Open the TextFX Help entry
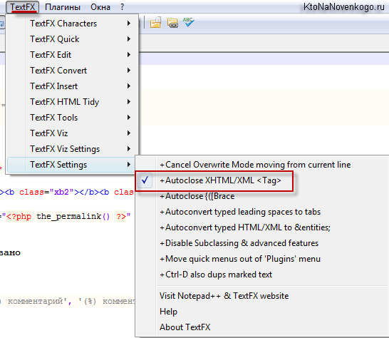The image size is (389, 338). point(262,312)
